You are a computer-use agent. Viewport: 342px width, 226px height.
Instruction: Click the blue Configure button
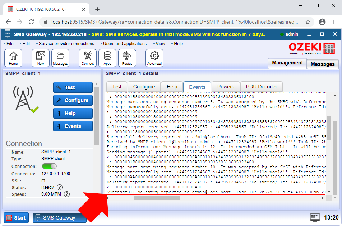[73, 100]
